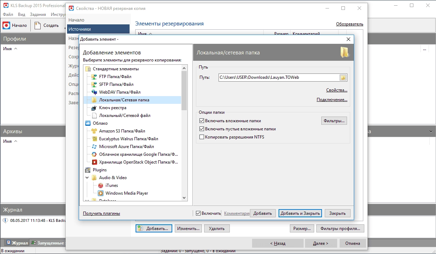Image resolution: width=436 pixels, height=254 pixels.
Task: Click the Изменить... button
Action: tap(188, 229)
